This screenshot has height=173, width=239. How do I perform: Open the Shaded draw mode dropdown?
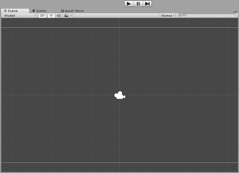click(20, 15)
